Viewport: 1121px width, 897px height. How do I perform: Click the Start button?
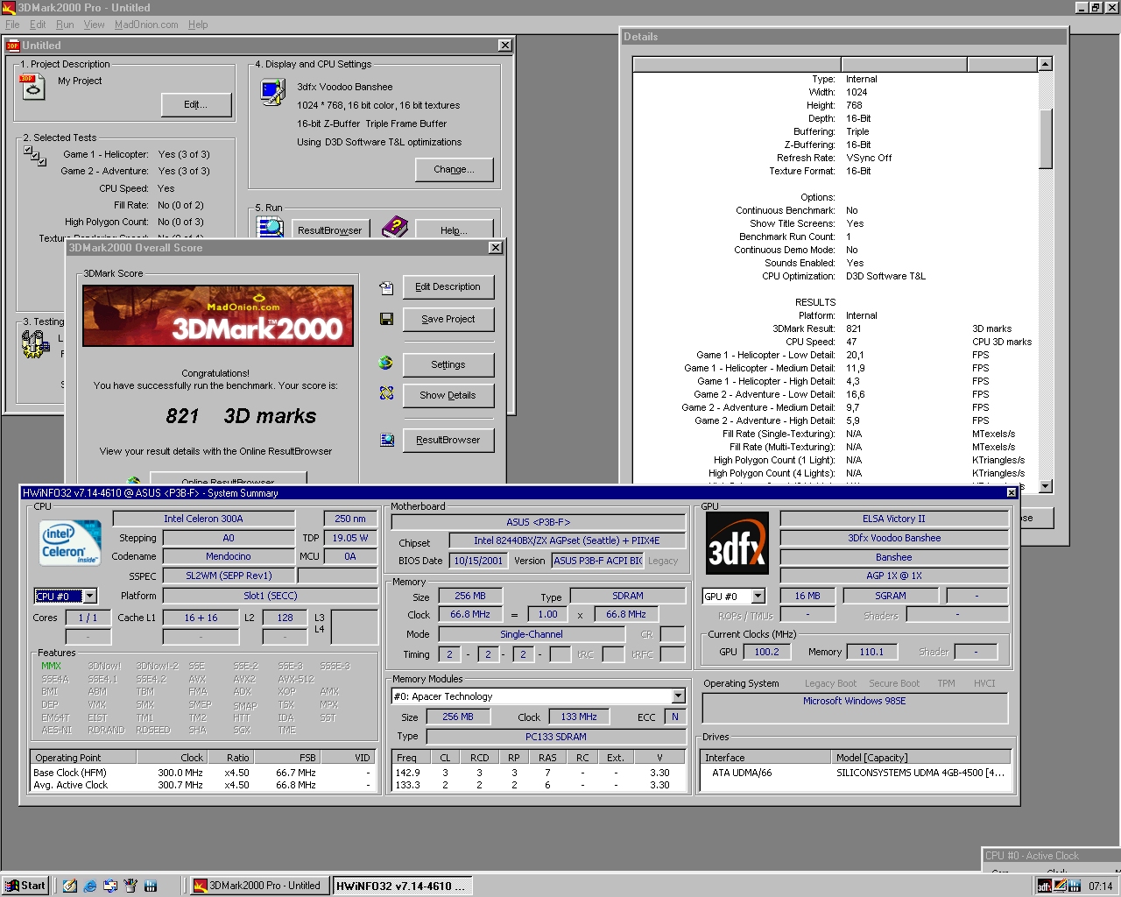tap(25, 886)
